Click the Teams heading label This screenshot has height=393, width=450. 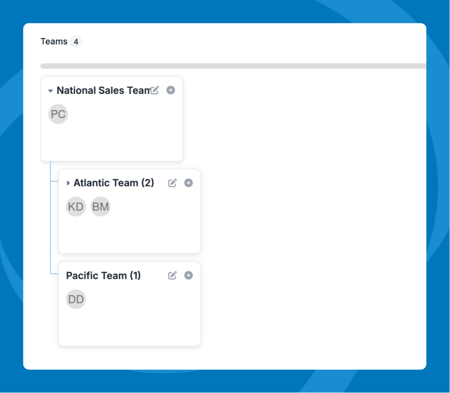[54, 41]
